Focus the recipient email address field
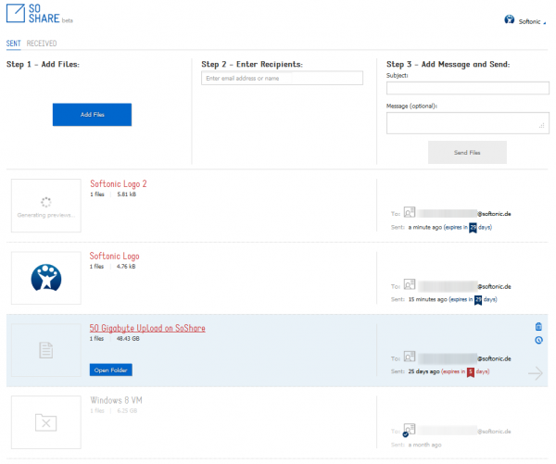Viewport: 556px width, 464px height. coord(284,79)
